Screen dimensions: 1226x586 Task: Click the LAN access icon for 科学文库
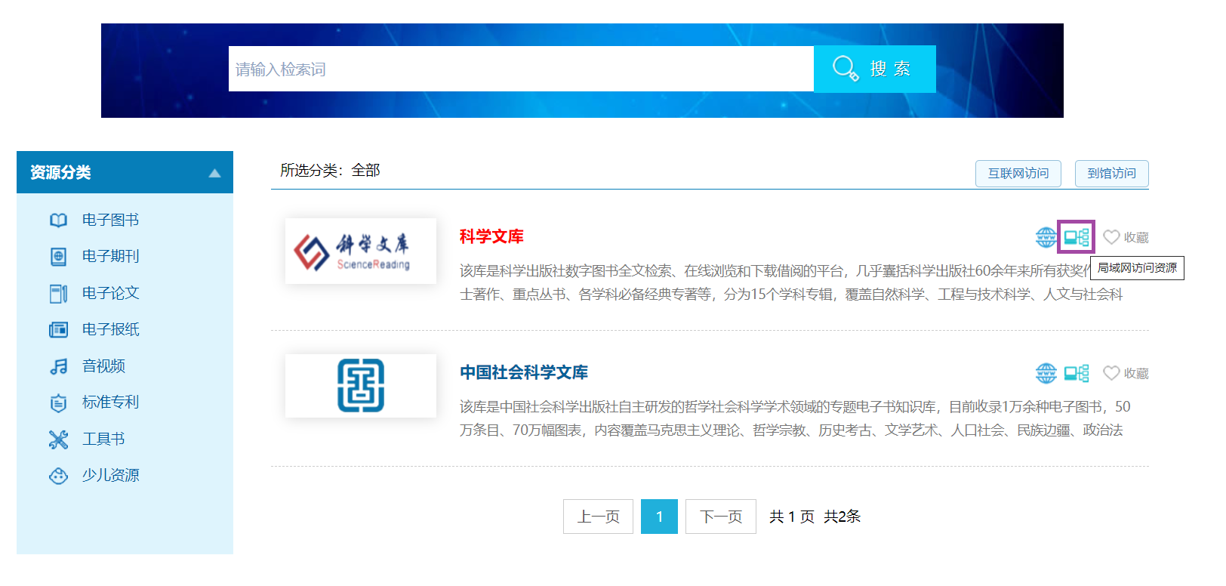click(x=1076, y=237)
